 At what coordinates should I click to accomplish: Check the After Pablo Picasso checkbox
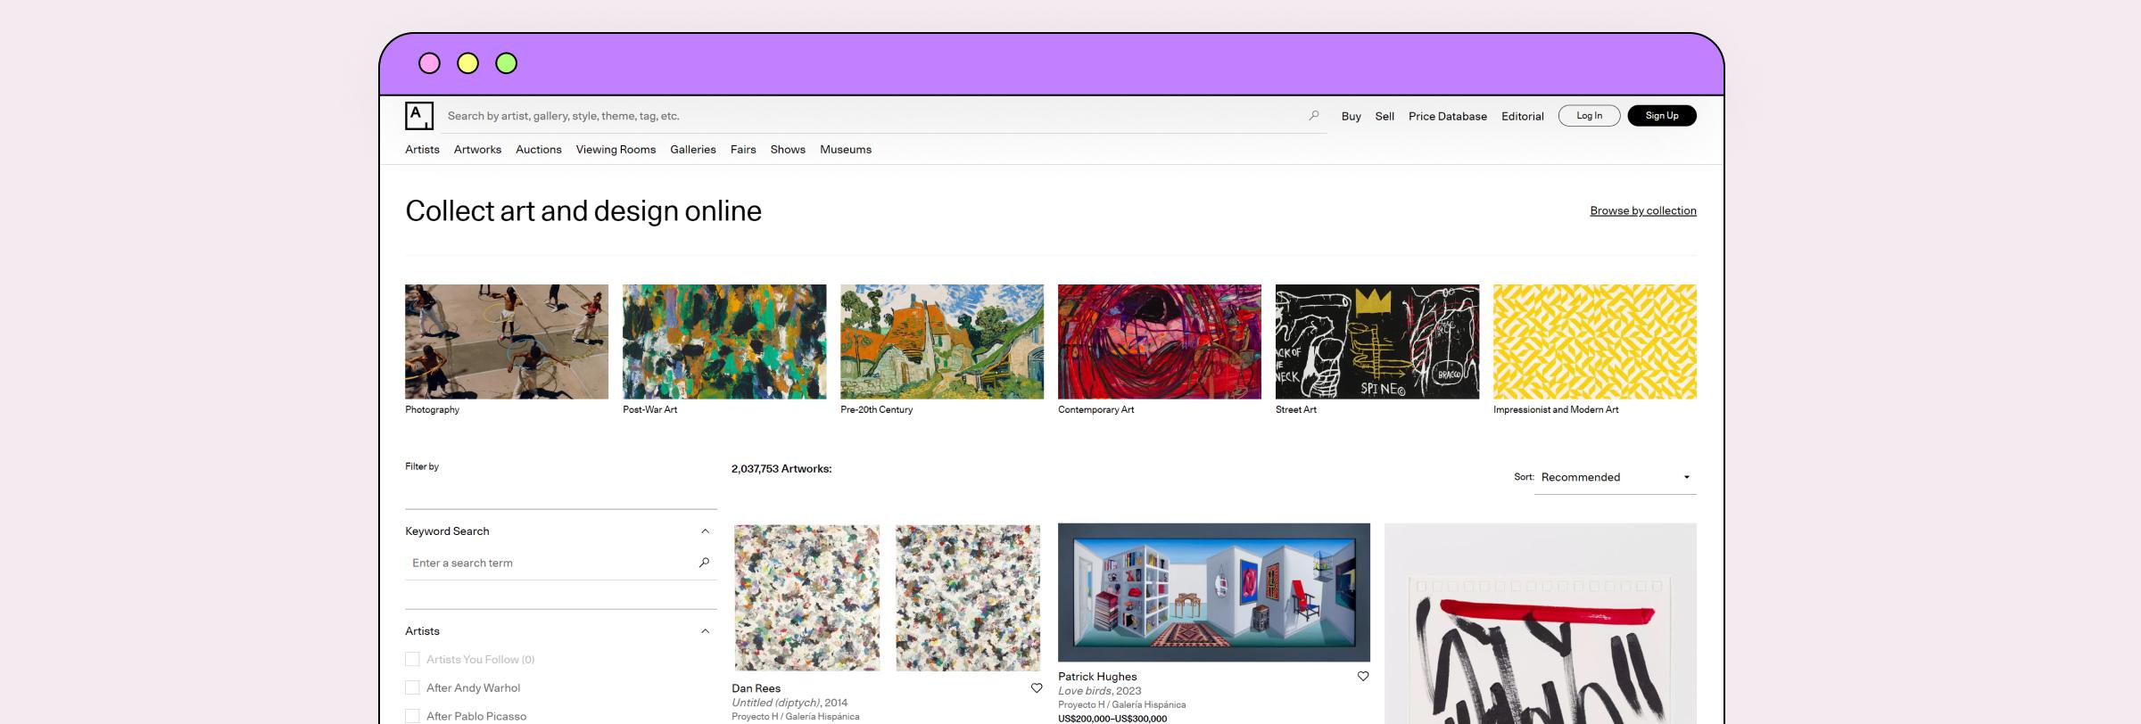412,716
